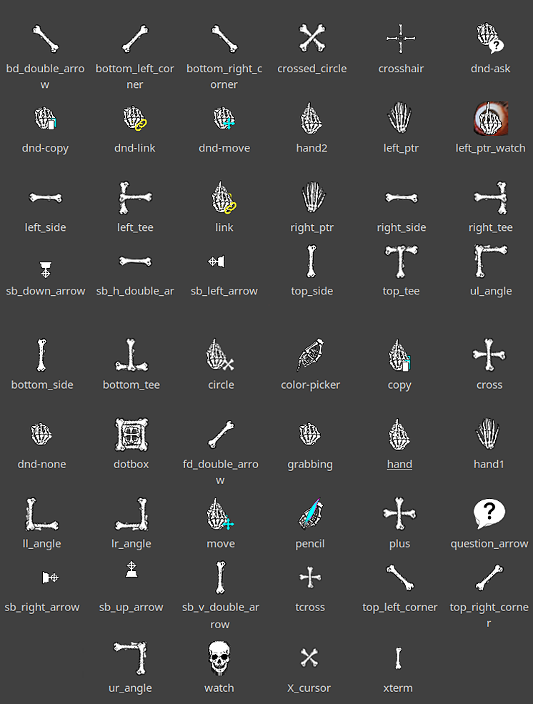Click the sb_down_arrow cursor icon
Image resolution: width=533 pixels, height=704 pixels.
[45, 270]
